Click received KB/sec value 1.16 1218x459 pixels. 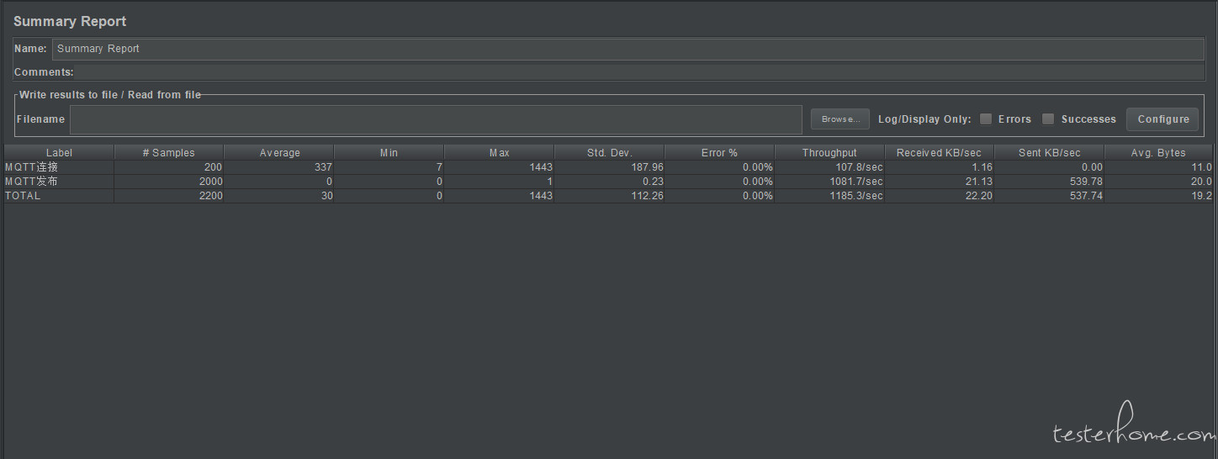pyautogui.click(x=981, y=167)
